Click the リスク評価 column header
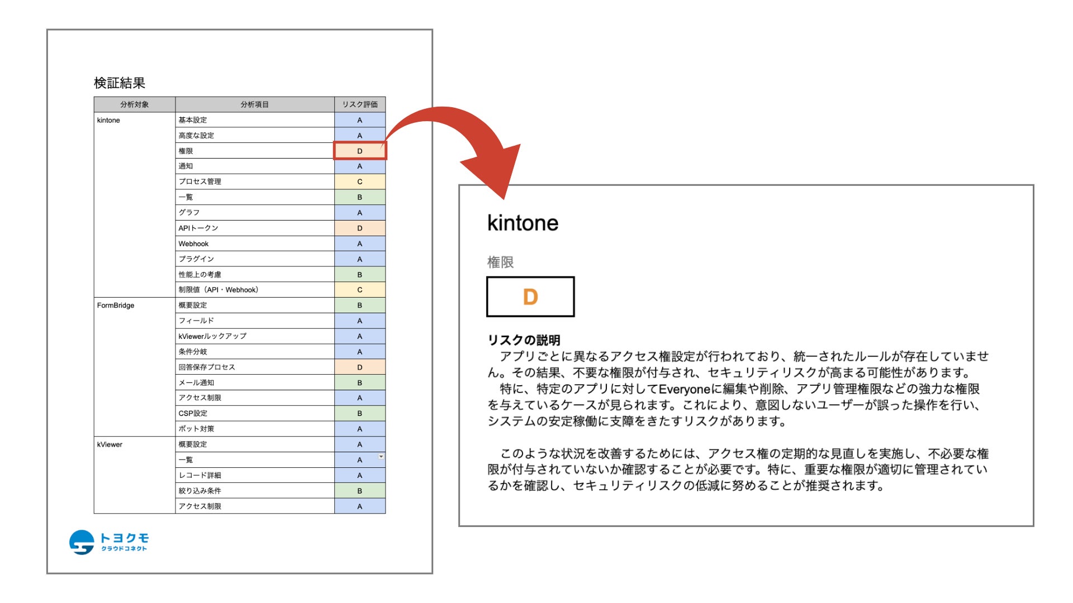Screen dimensions: 1073x603 [x=359, y=104]
